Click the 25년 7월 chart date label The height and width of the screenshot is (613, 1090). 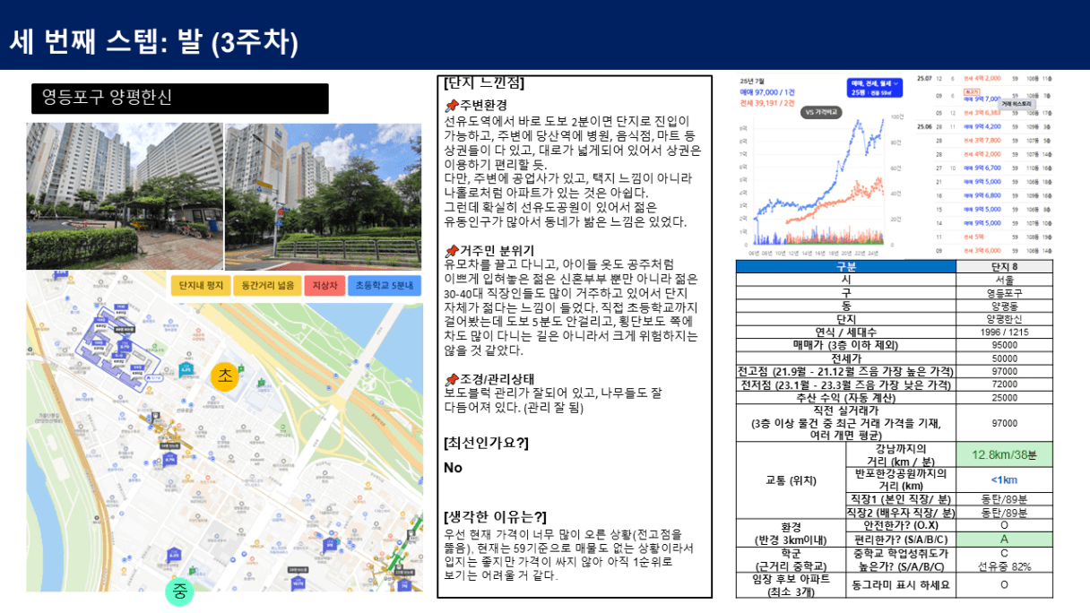pos(752,82)
